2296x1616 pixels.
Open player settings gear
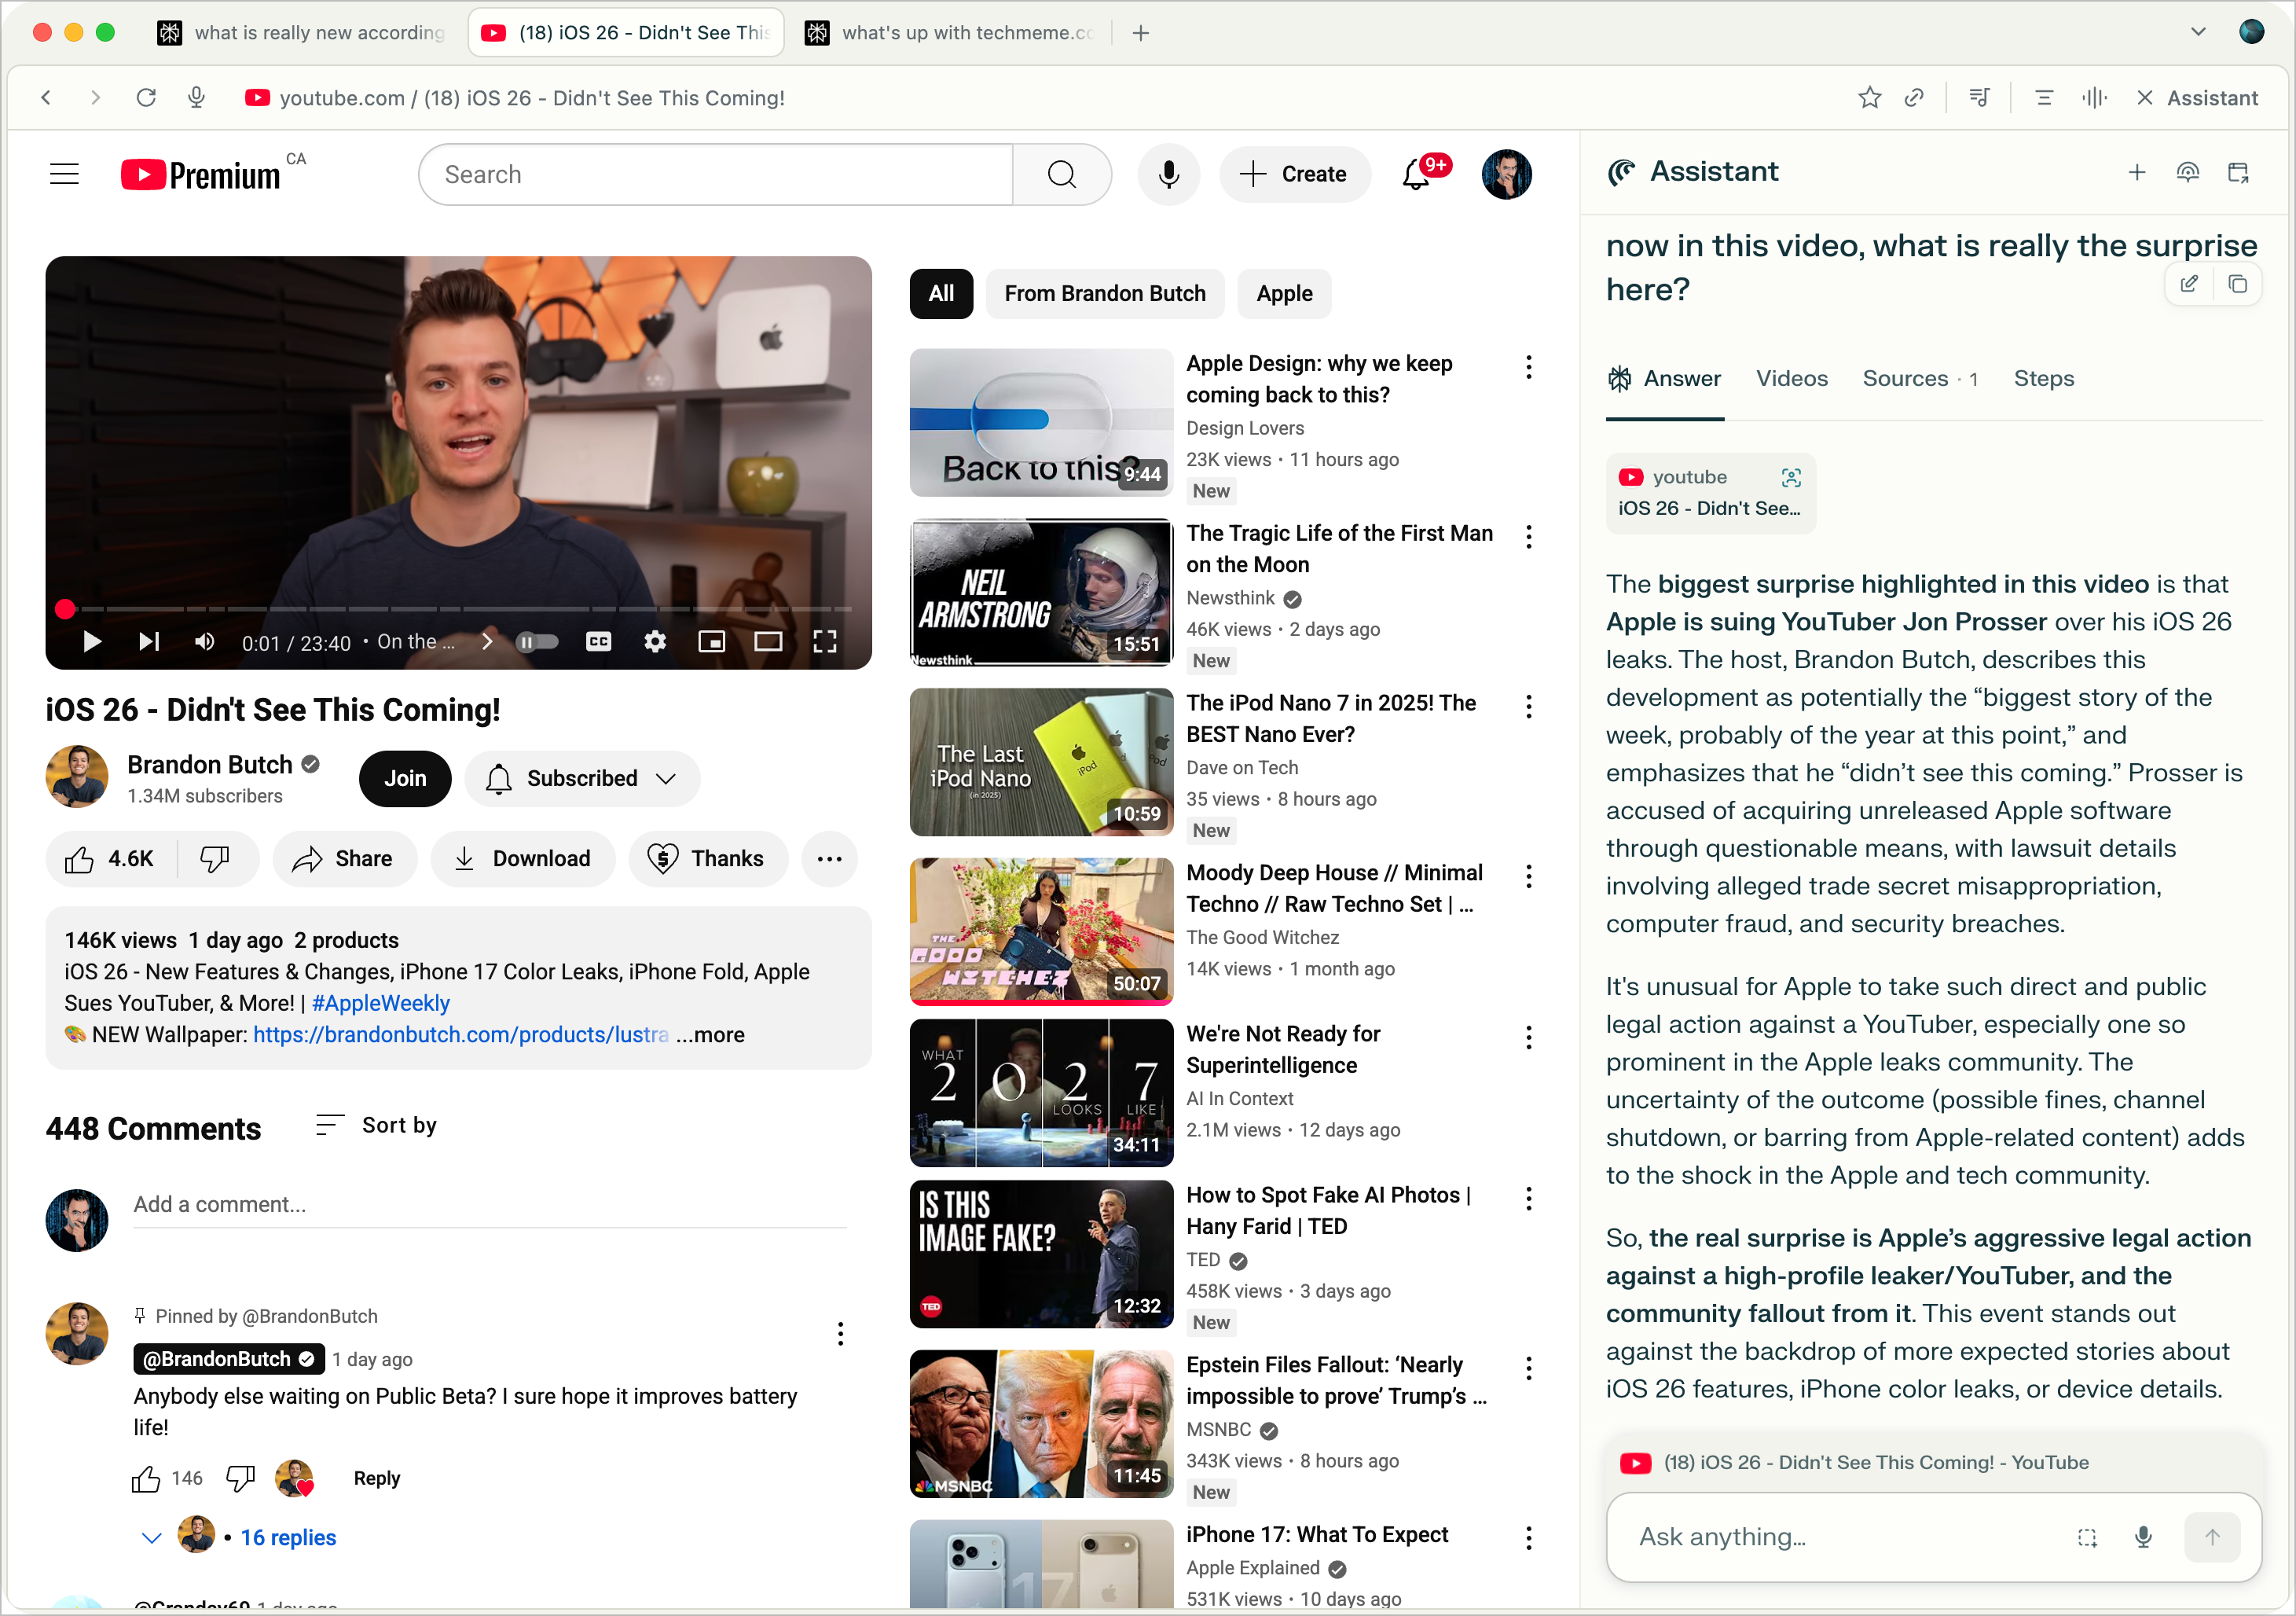(x=655, y=641)
